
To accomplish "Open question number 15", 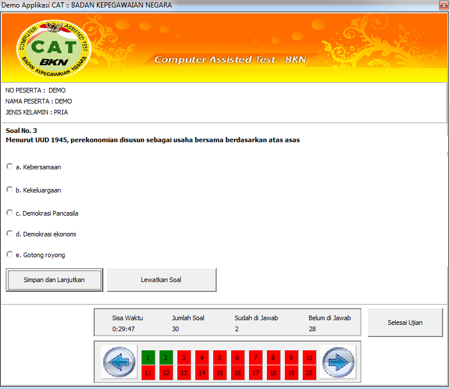I will click(x=220, y=373).
